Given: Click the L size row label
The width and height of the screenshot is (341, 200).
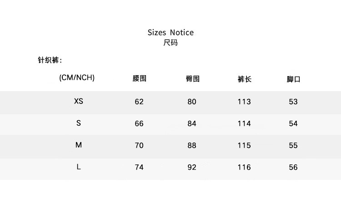Looking at the screenshot, I should point(79,167).
